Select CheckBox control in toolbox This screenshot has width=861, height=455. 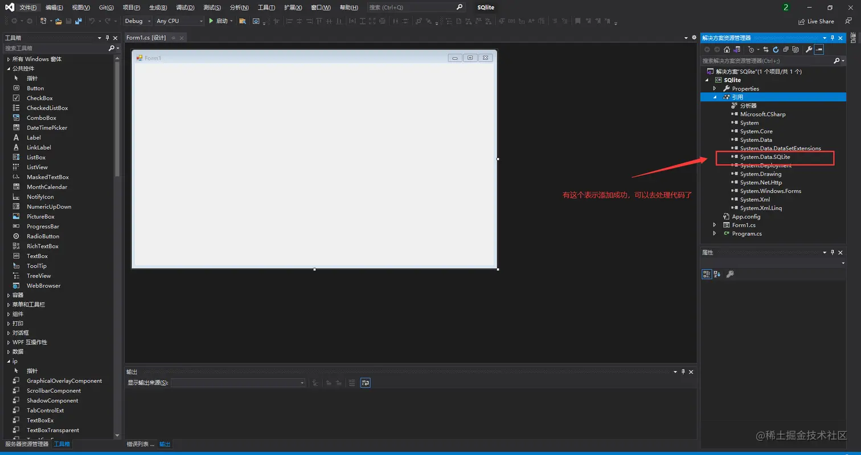pyautogui.click(x=39, y=98)
